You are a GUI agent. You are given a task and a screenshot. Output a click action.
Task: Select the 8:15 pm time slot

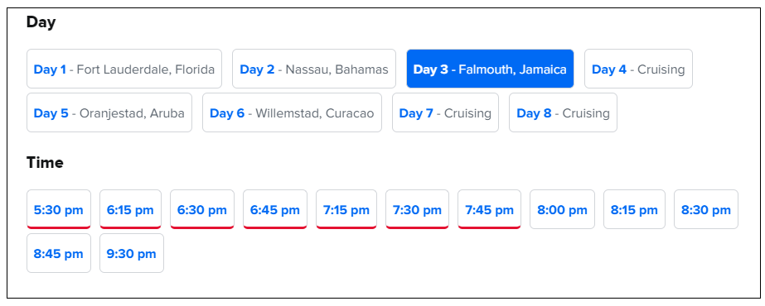point(634,209)
